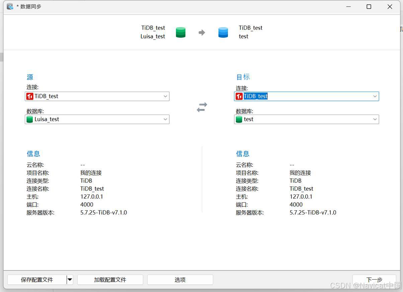Click green database icon beside test in target

pos(239,119)
